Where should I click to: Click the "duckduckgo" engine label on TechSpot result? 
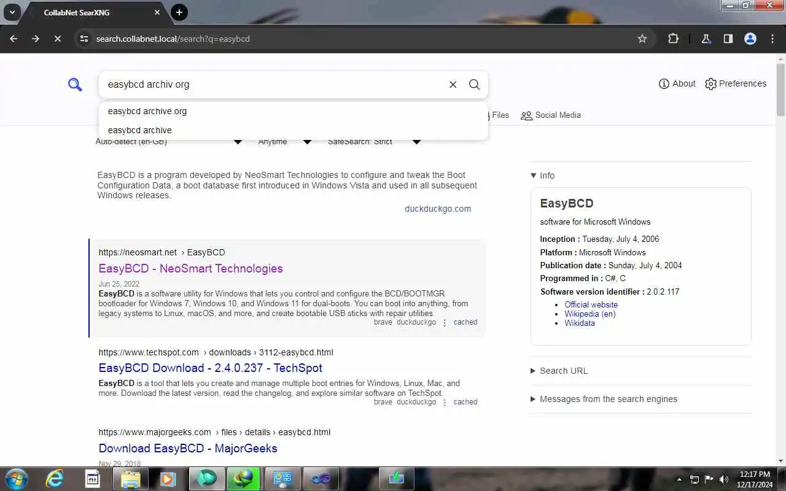coord(416,402)
